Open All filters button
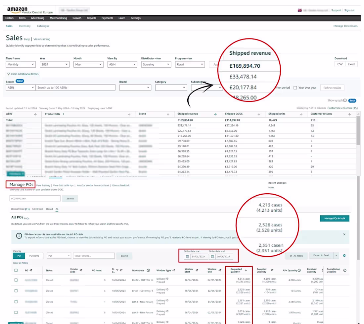This screenshot has height=324, width=364. (296, 256)
